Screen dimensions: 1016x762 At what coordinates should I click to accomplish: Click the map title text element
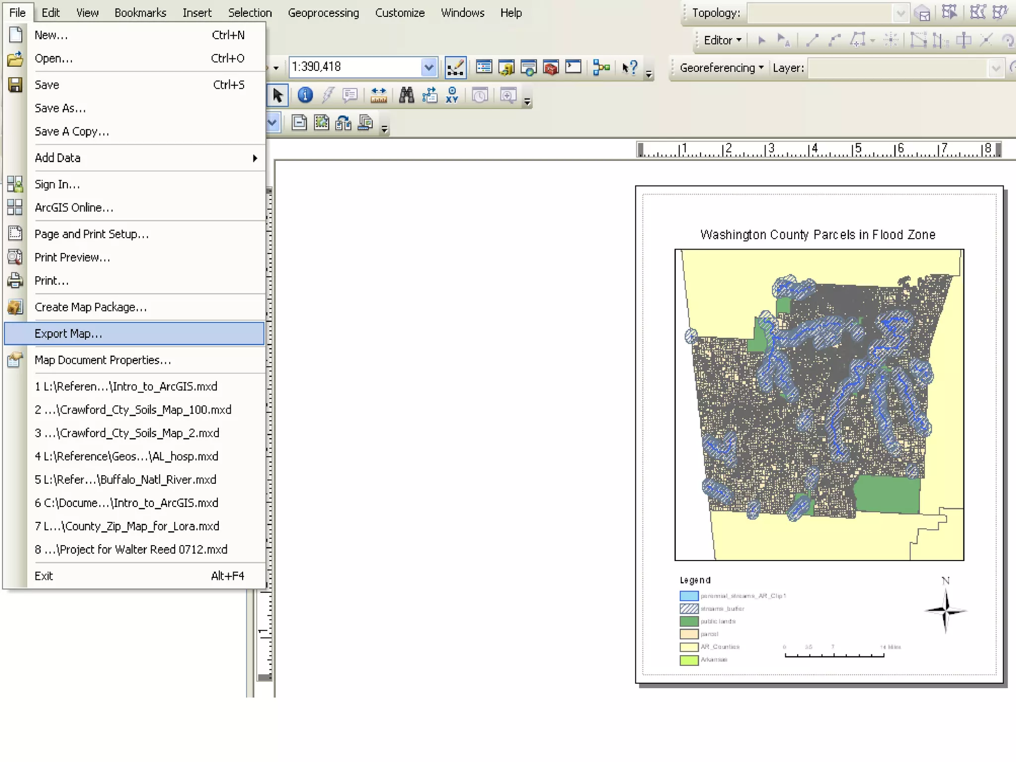[817, 235]
